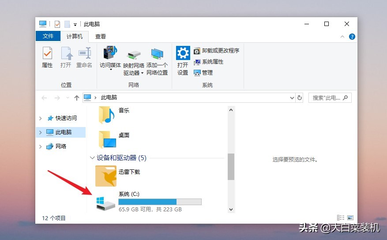The image size is (387, 240).
Task: Select the Xunlei download (迅雷下载) item
Action: [106, 176]
